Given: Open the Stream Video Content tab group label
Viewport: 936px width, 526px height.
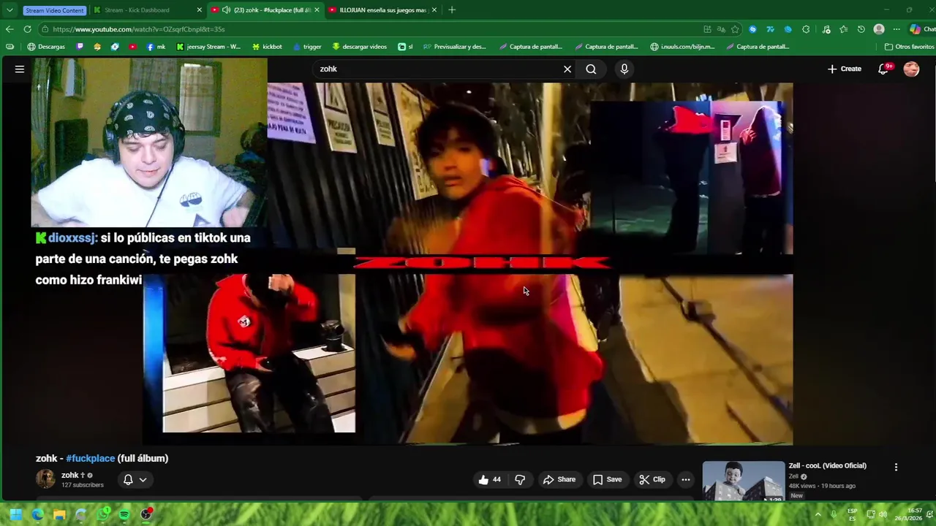Looking at the screenshot, I should tap(55, 10).
